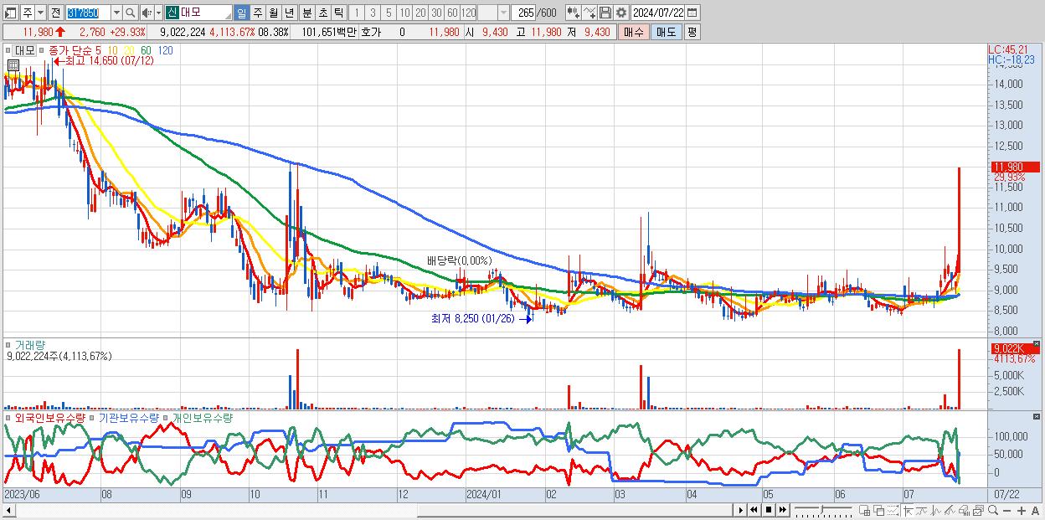Click the 평 button

692,32
